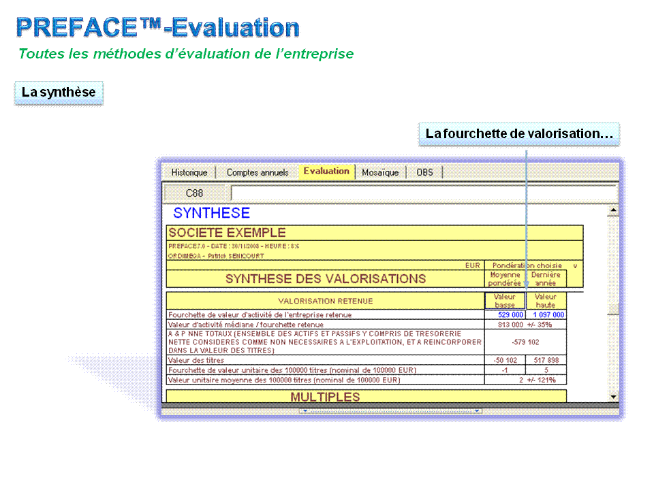The height and width of the screenshot is (490, 654).
Task: Select the -50 102 titres value
Action: click(x=505, y=360)
